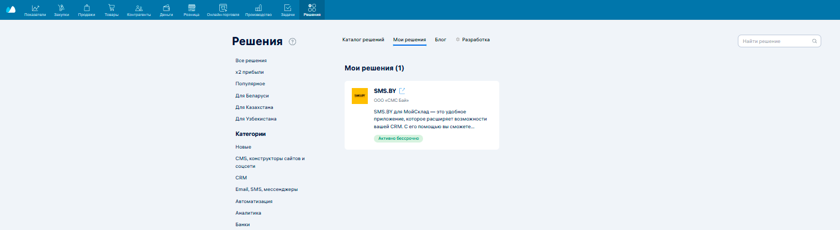Click the MoySklad cloud logo

[10, 9]
